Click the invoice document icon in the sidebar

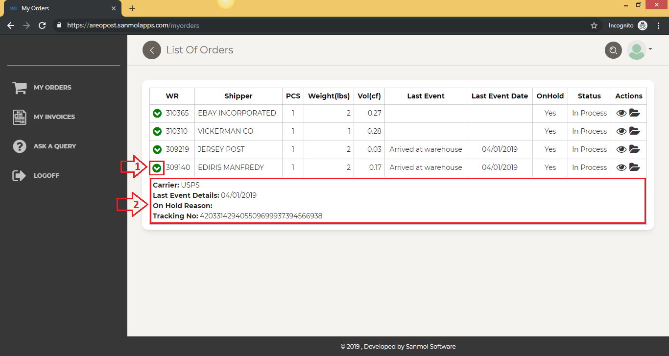(20, 117)
